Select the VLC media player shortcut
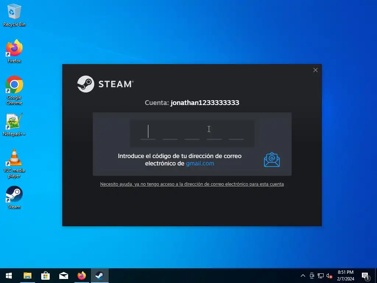 (x=14, y=164)
